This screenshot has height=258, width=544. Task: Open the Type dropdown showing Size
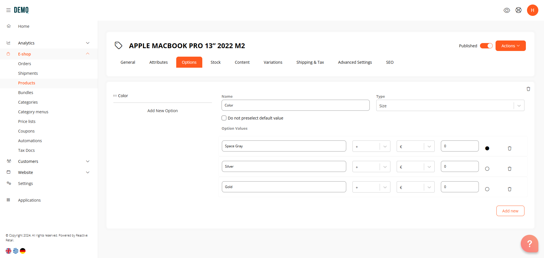pyautogui.click(x=450, y=105)
